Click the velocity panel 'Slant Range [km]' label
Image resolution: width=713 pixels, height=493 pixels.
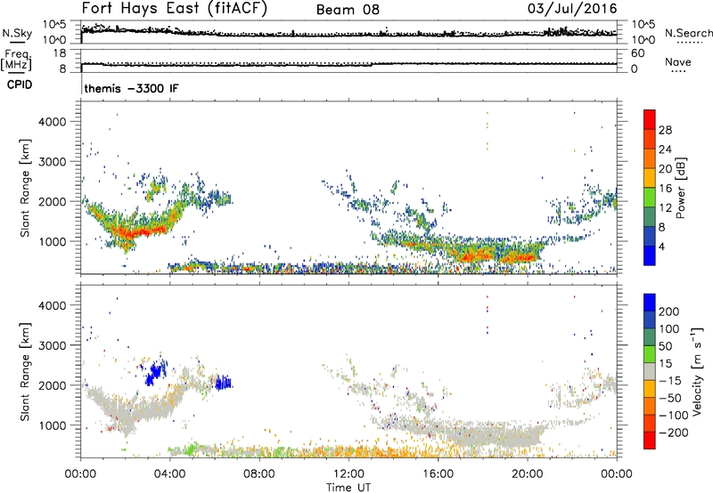(x=25, y=372)
